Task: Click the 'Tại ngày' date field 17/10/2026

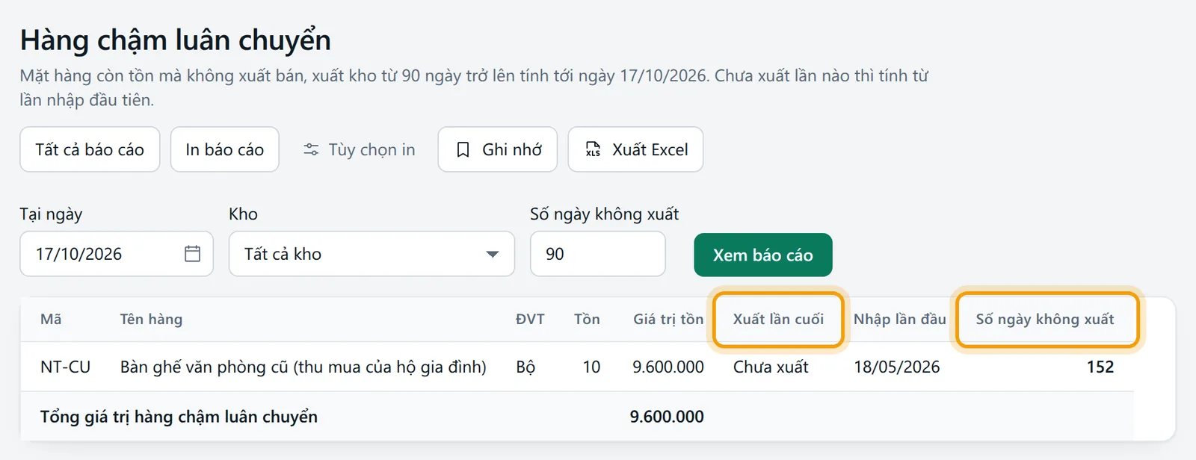Action: 117,254
